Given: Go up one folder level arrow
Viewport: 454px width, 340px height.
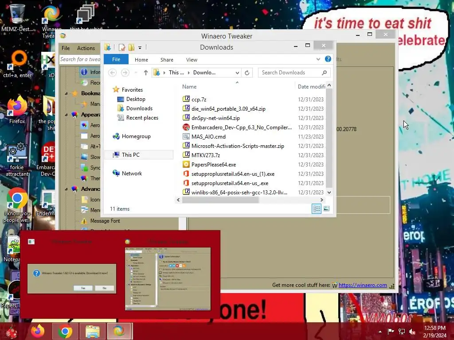Looking at the screenshot, I should (x=145, y=73).
